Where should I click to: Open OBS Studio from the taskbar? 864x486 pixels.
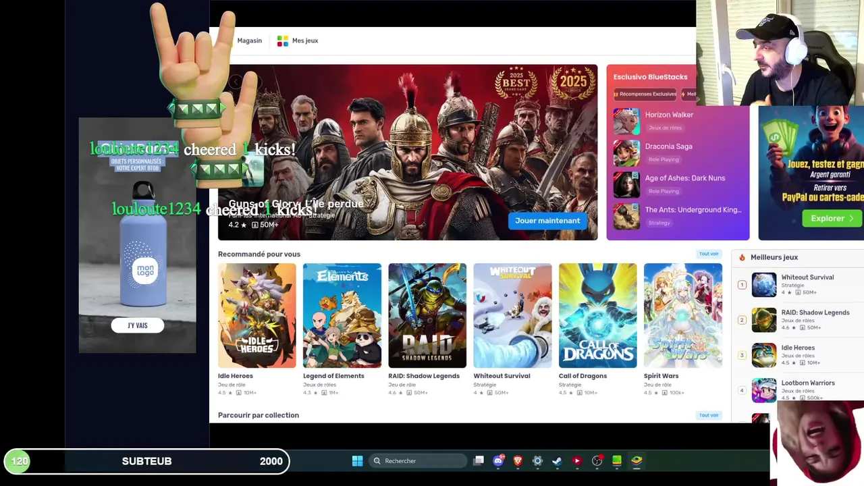coord(597,461)
